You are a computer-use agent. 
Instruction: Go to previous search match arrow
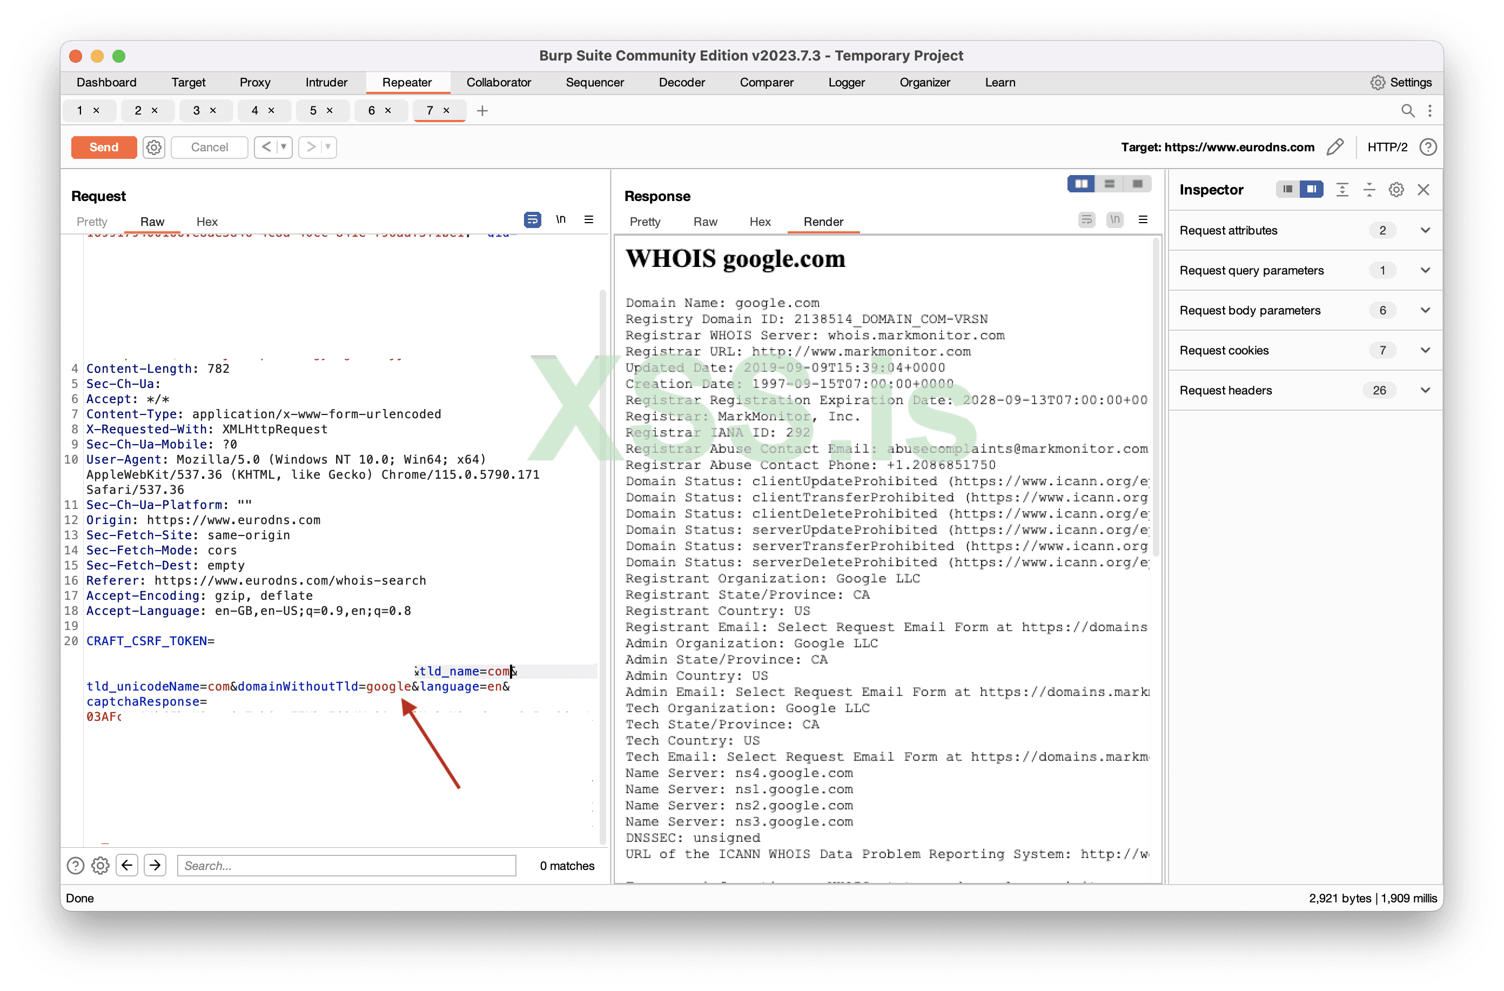[x=127, y=865]
